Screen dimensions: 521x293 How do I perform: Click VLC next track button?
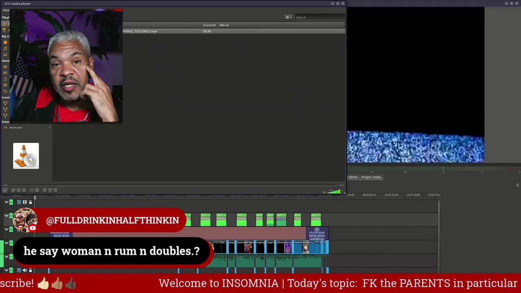coord(24,190)
